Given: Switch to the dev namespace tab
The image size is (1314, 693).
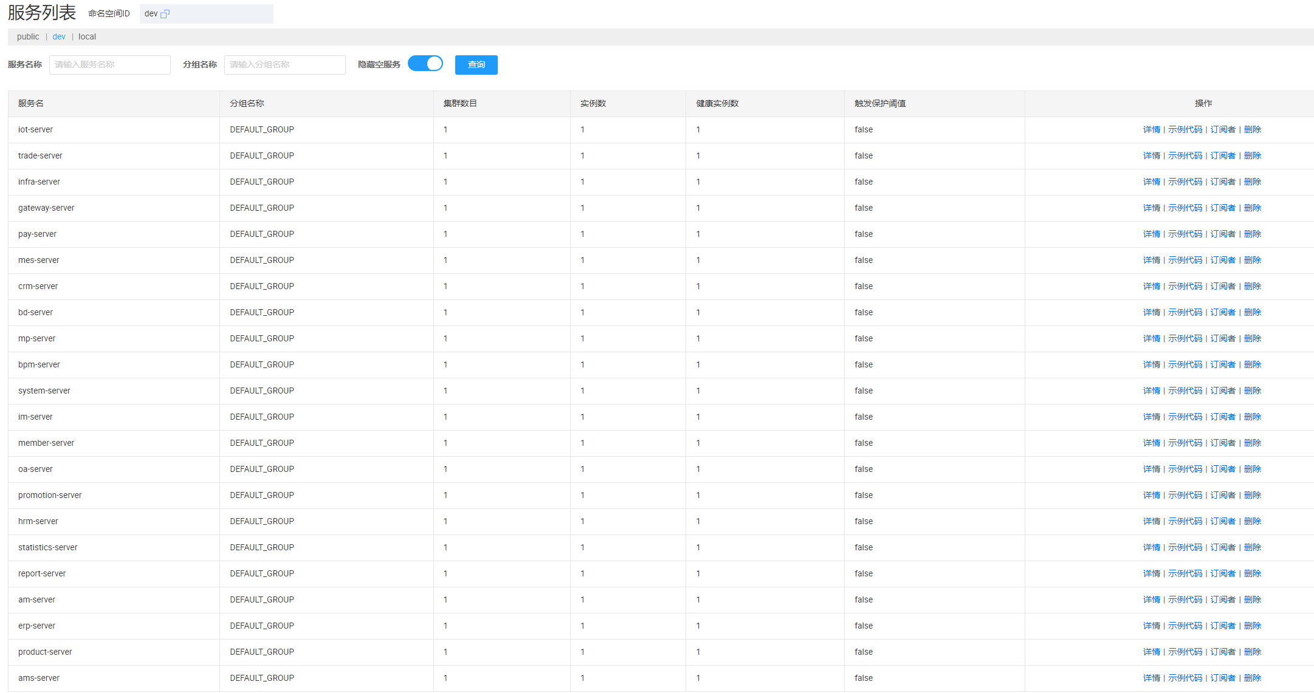Looking at the screenshot, I should coord(59,37).
